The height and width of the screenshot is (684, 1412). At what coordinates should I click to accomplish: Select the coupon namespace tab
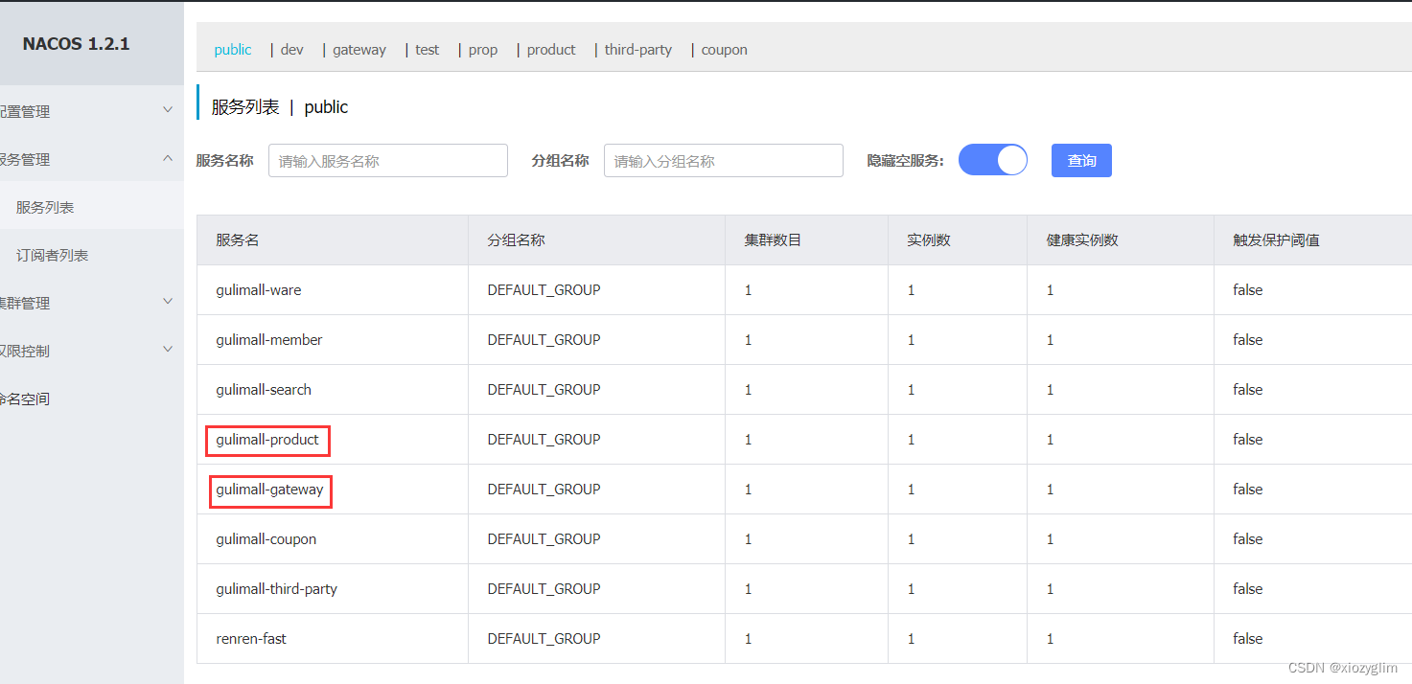[723, 49]
